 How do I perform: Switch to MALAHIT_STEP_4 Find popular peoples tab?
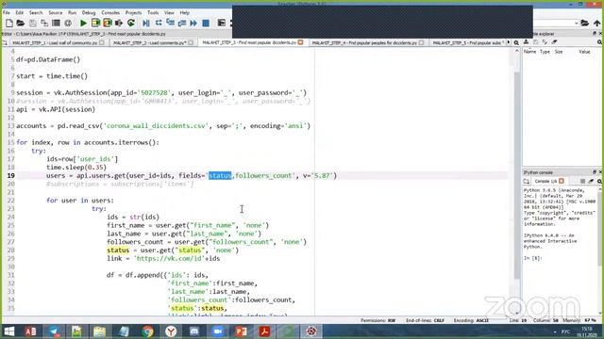tap(364, 42)
